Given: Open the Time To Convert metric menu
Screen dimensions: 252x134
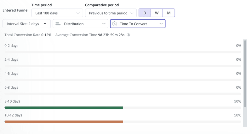Looking at the screenshot, I should 138,24.
